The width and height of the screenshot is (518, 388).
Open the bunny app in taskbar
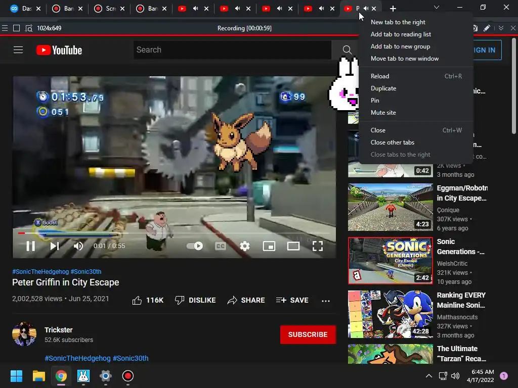(83, 376)
